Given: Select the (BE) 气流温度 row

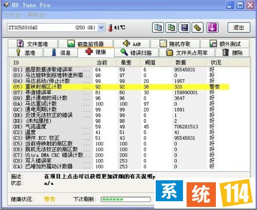Looking at the screenshot, I should point(120,127).
